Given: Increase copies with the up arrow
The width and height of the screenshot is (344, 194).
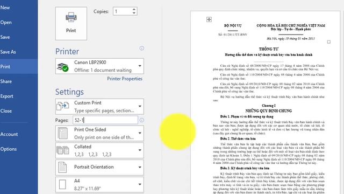Looking at the screenshot, I should point(134,9).
